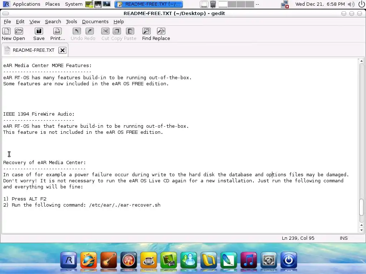
Task: Place cursor in '/etc/ear/./ear-recover.sh' command text
Action: click(125, 205)
